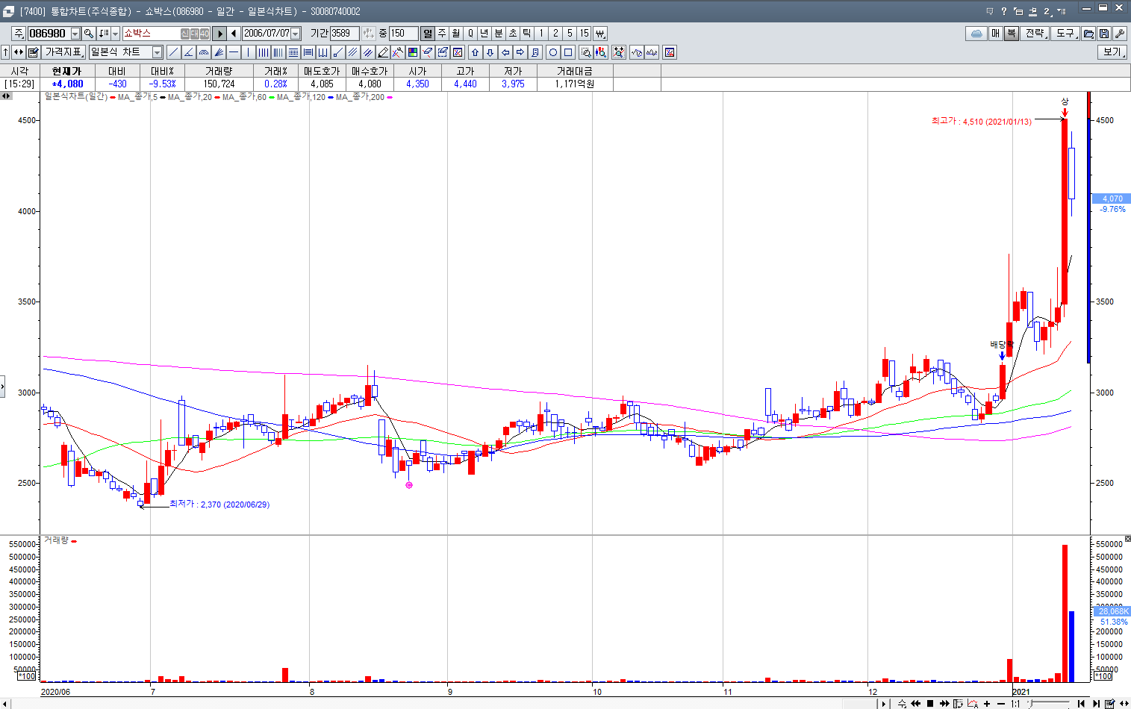Image resolution: width=1131 pixels, height=709 pixels.
Task: Click the 기간 period input field 3589
Action: coord(345,34)
